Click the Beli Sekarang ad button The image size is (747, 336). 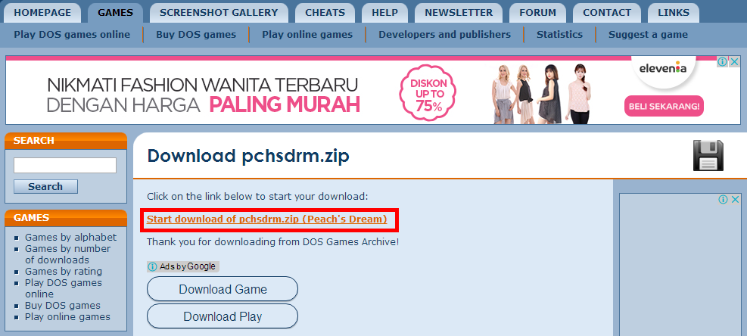[664, 106]
